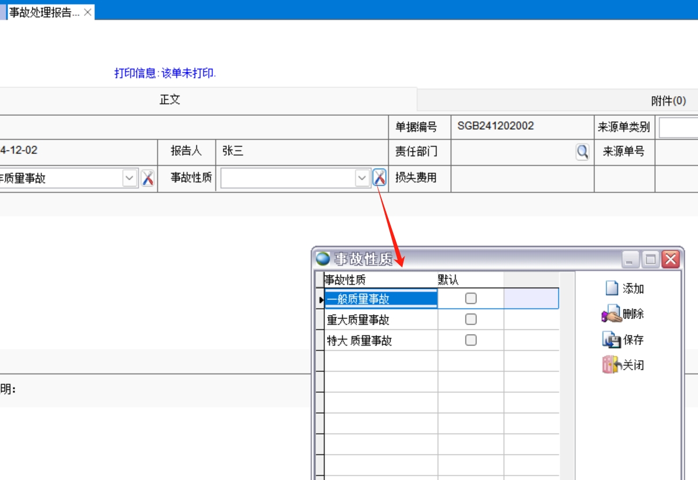
Task: Check the 默认 box for 重大质量事故
Action: coord(471,320)
